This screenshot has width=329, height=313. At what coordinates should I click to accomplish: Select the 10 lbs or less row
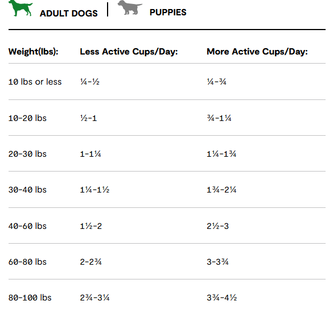[167, 82]
